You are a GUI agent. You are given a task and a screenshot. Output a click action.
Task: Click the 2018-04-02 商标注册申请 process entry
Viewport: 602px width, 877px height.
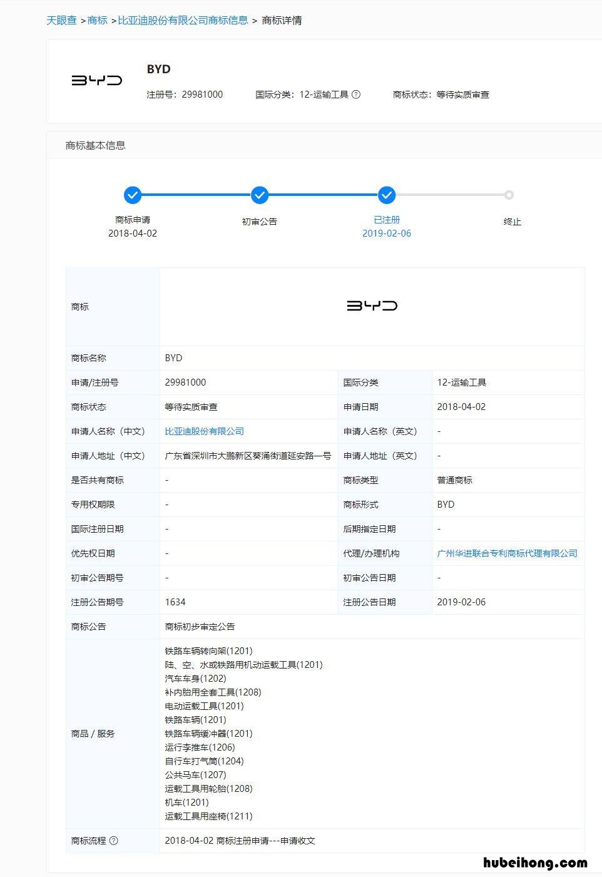pyautogui.click(x=240, y=841)
